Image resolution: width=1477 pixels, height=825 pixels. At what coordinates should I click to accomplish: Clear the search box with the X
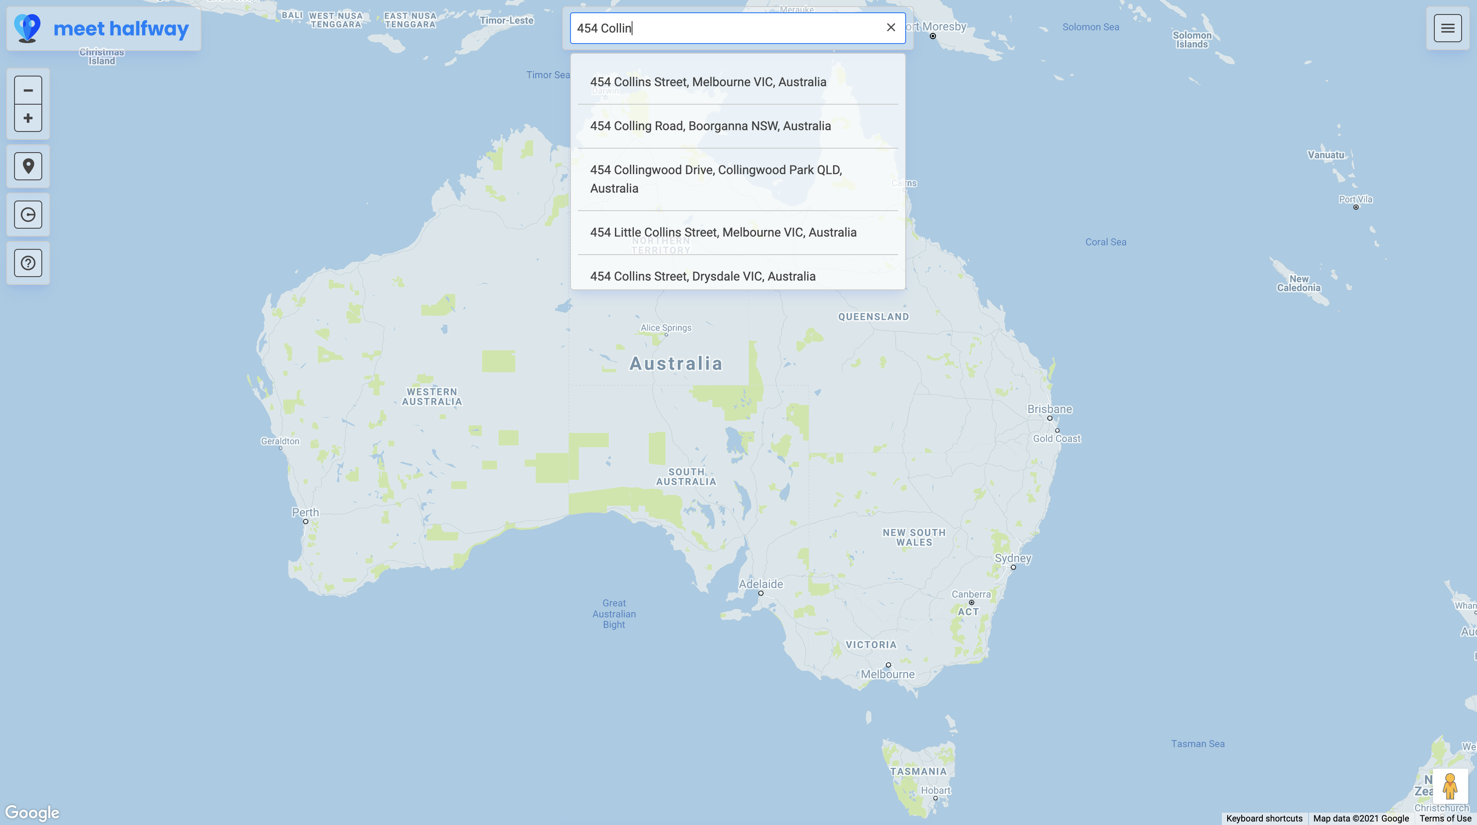[x=890, y=28]
